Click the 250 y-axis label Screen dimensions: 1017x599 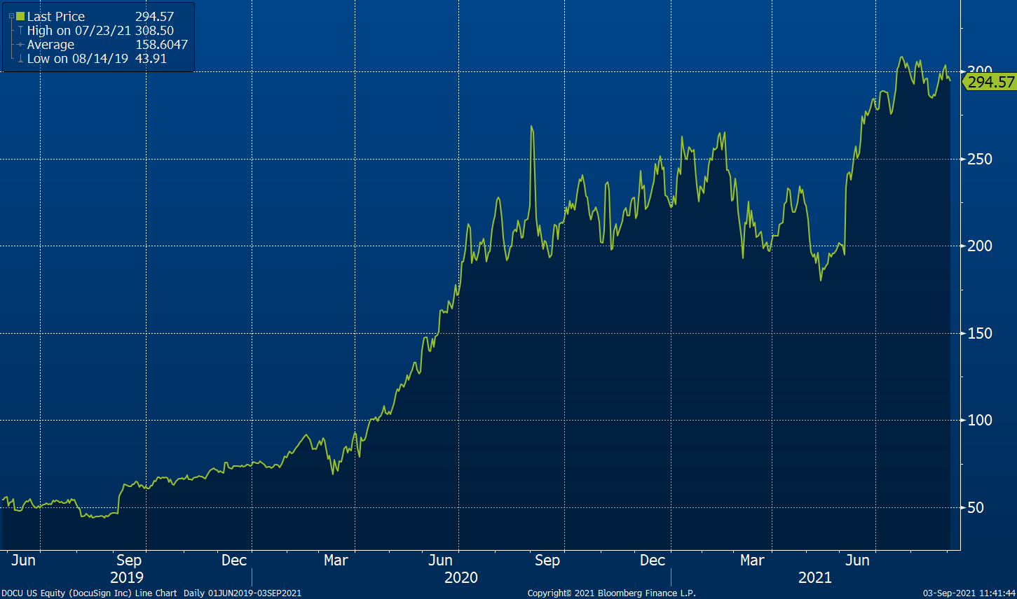(981, 159)
